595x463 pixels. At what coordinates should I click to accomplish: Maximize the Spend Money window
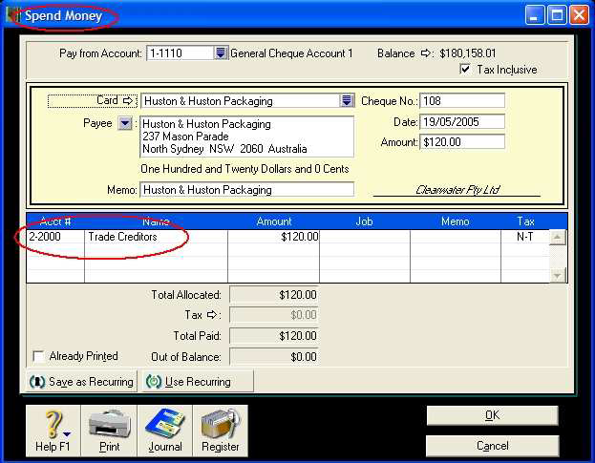(557, 15)
